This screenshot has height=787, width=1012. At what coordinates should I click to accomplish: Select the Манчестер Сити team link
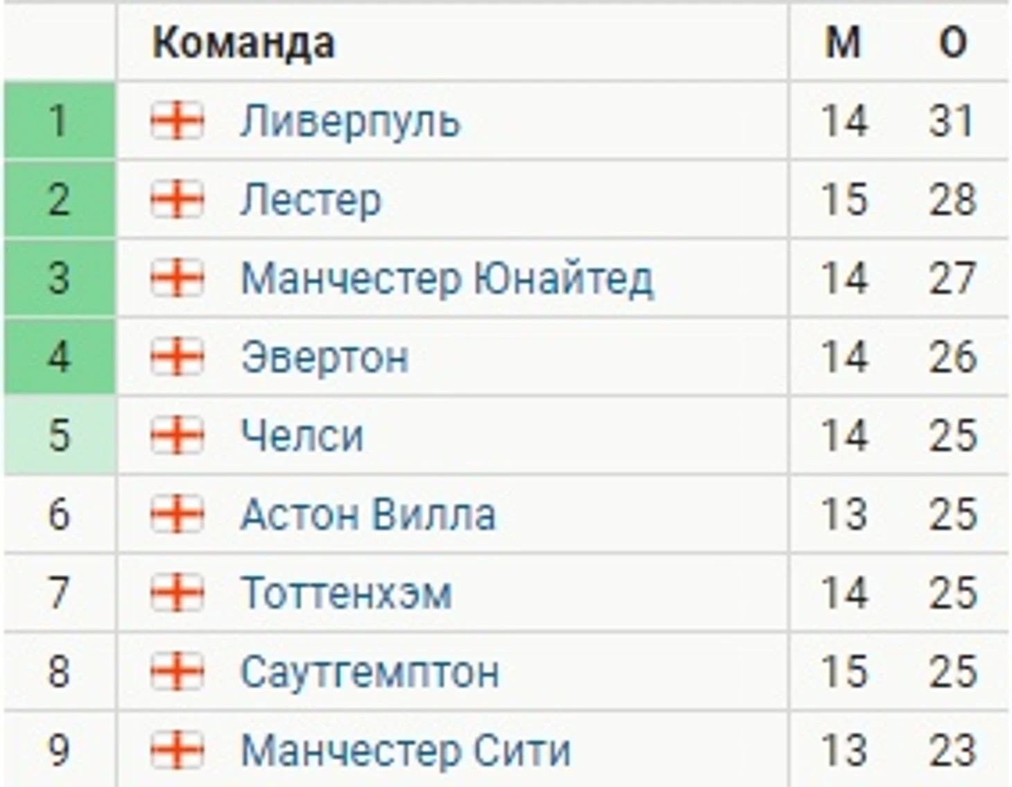click(405, 750)
